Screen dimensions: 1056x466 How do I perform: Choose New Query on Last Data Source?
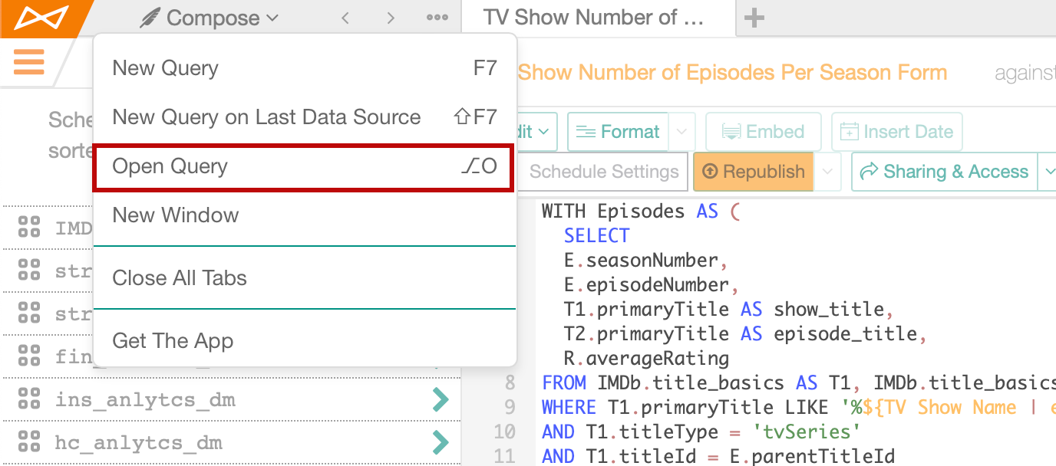305,117
